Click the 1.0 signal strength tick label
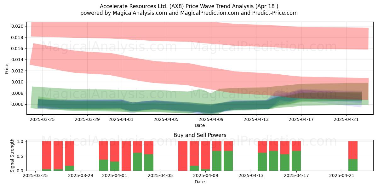 [21, 141]
